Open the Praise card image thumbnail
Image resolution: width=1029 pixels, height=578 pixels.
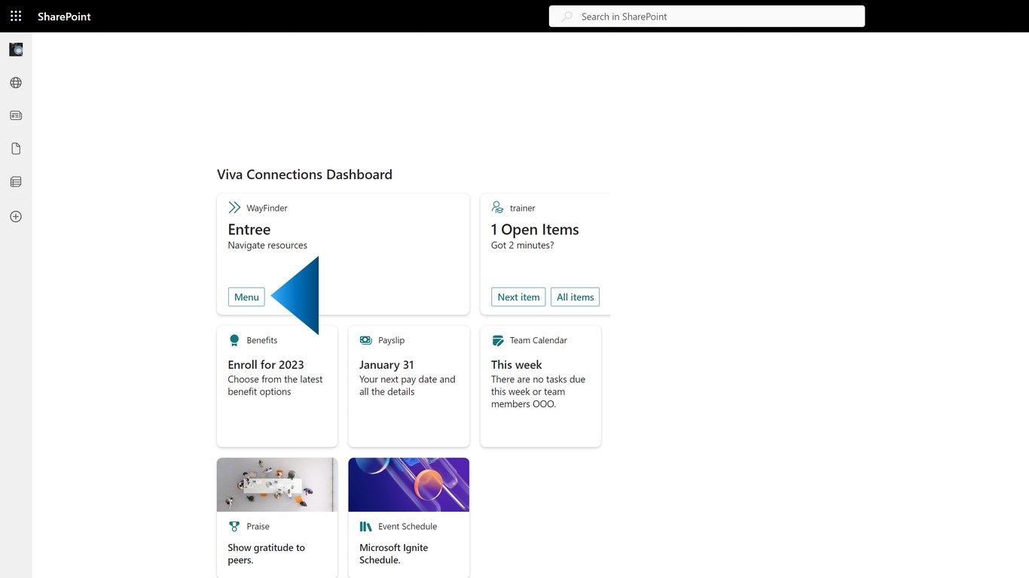pyautogui.click(x=277, y=485)
